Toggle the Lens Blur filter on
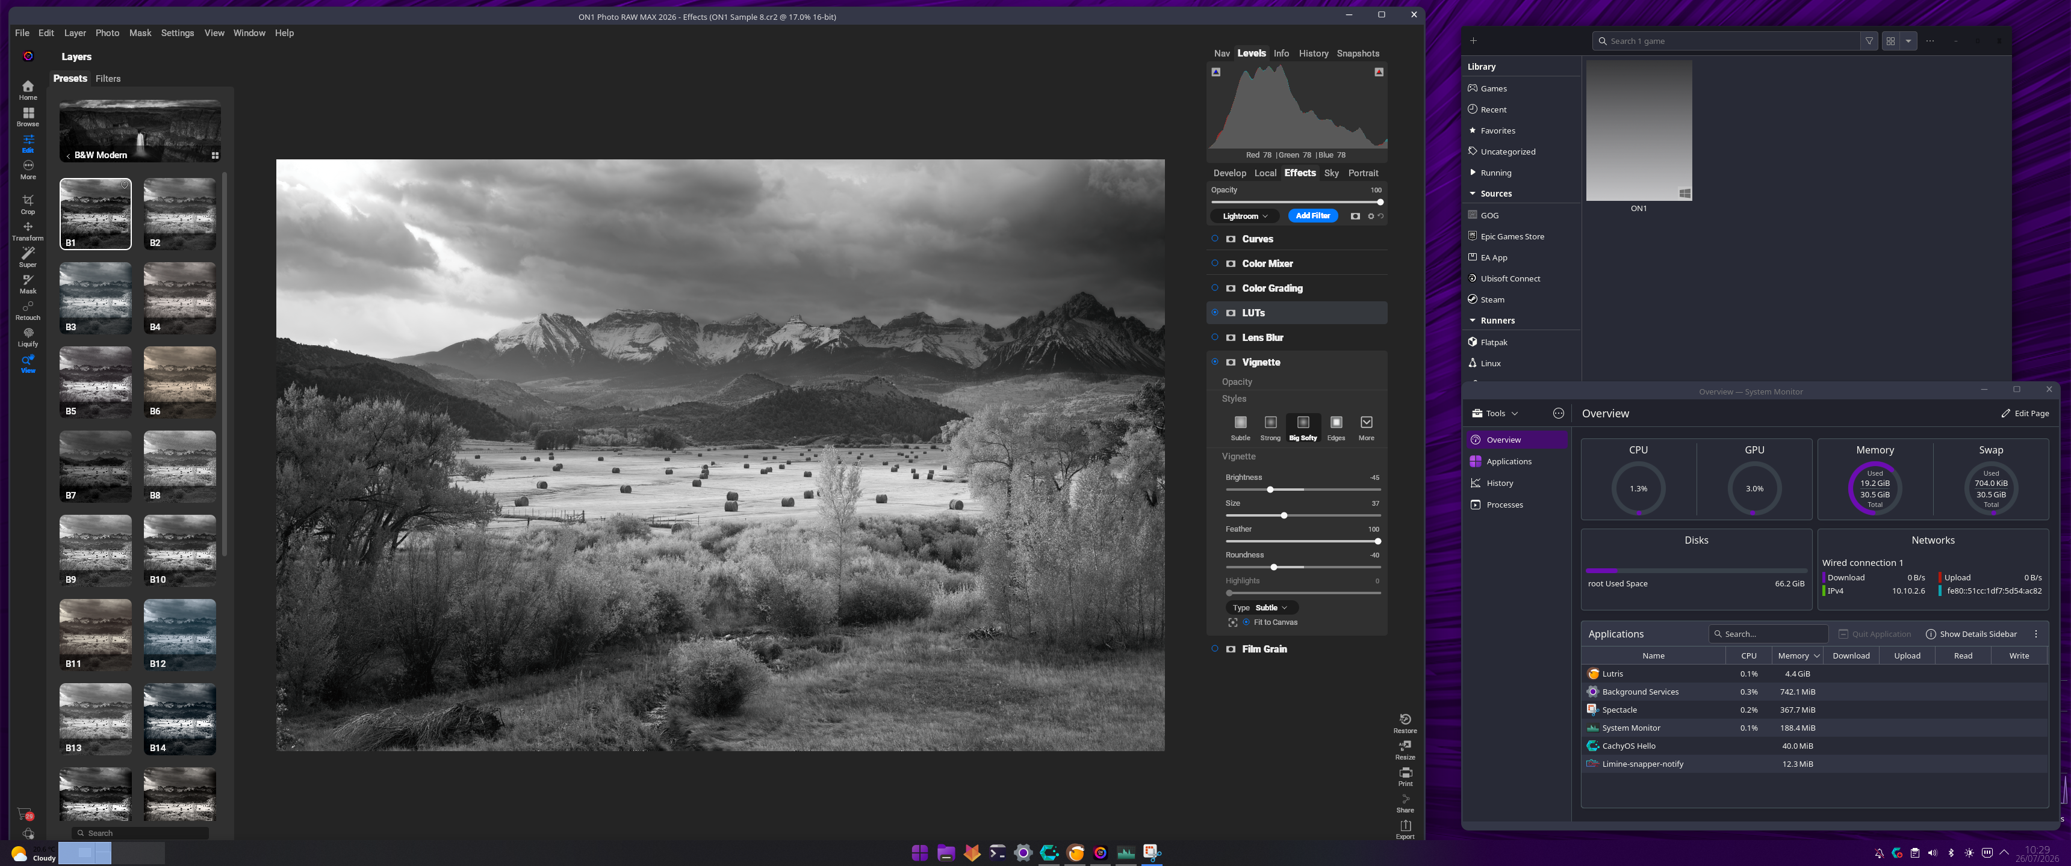The height and width of the screenshot is (866, 2071). coord(1215,337)
